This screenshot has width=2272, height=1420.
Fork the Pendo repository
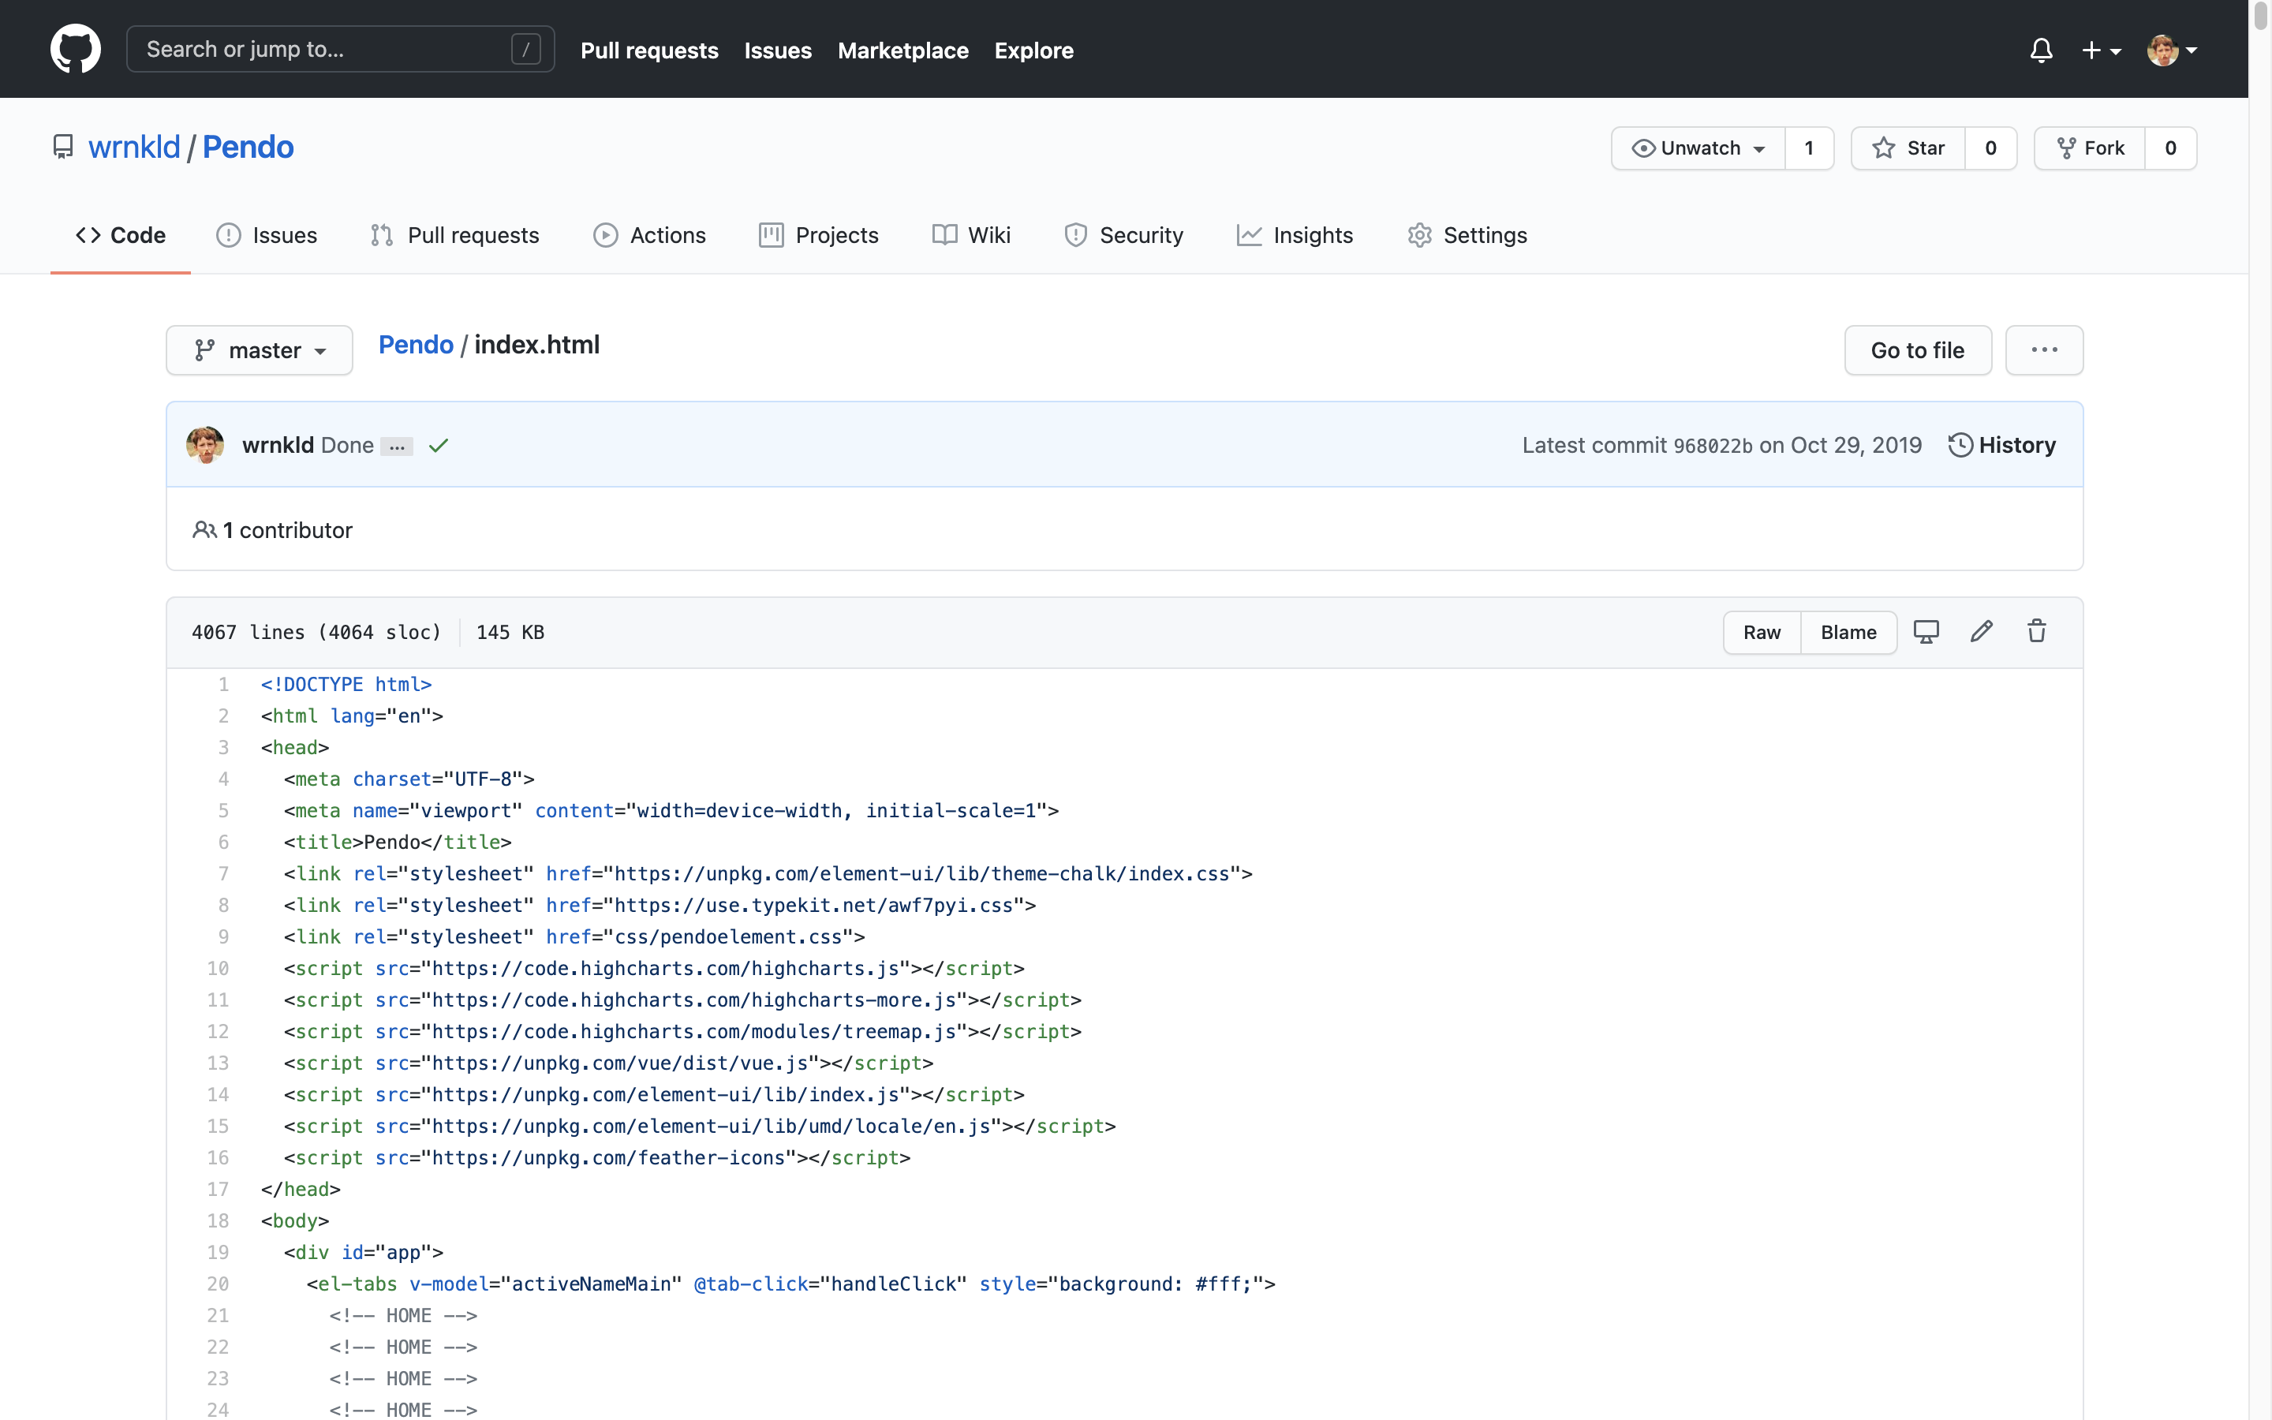tap(2090, 148)
